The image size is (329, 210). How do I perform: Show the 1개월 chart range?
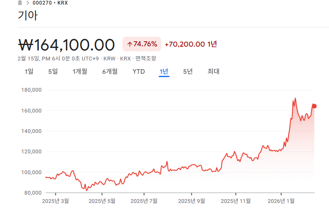[x=80, y=71]
